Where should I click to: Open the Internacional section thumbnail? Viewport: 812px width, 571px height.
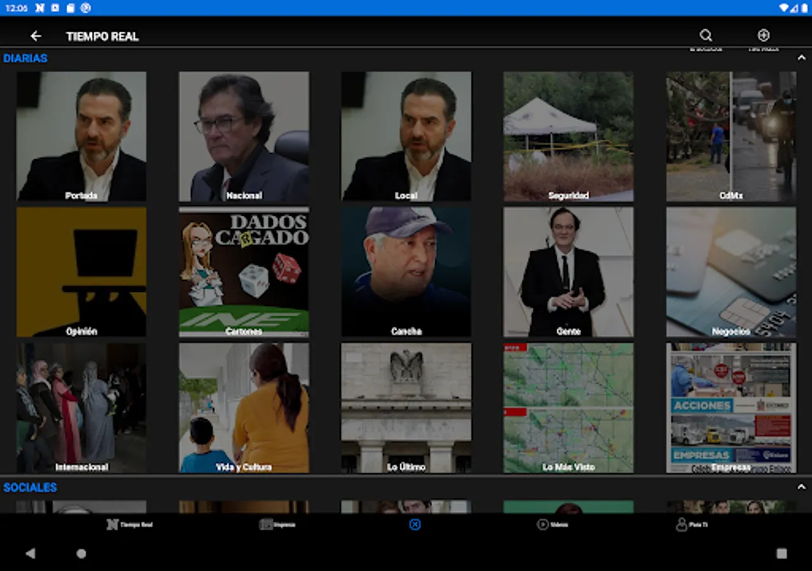coord(81,408)
